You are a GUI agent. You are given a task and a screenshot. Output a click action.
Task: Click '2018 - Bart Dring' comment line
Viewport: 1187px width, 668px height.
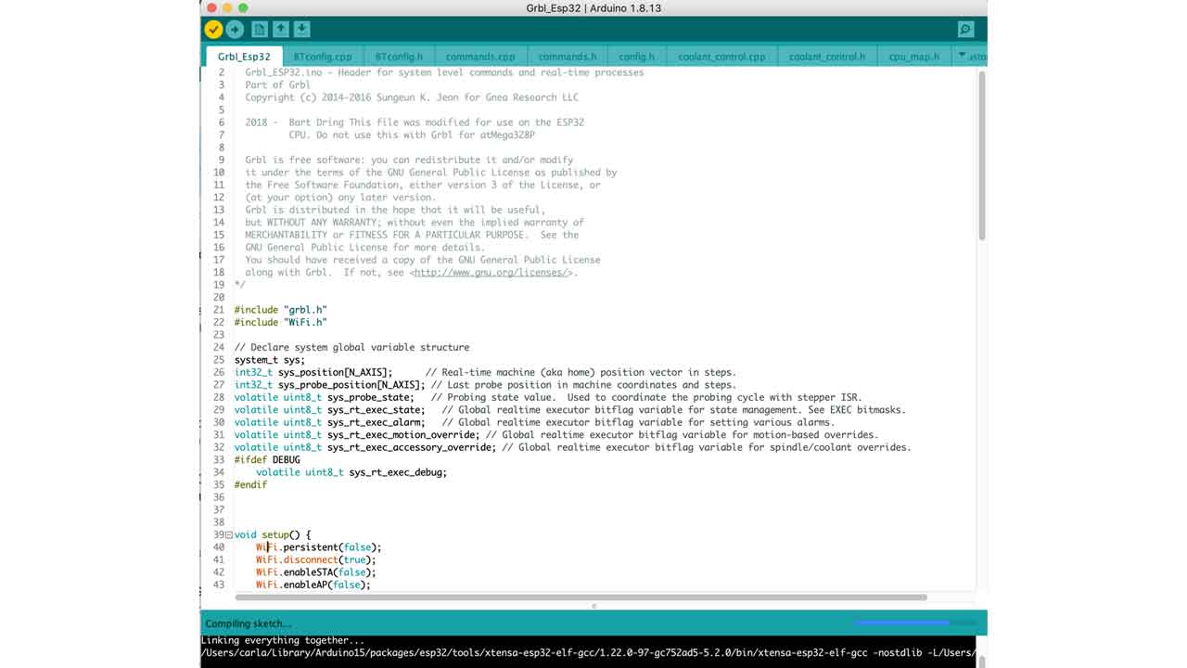click(415, 122)
